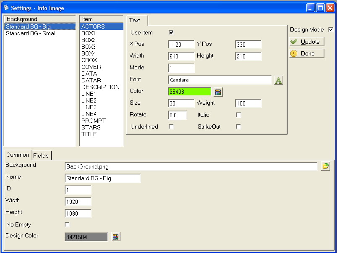This screenshot has height=253, width=337.
Task: Focus the background Height field 1080
Action: coord(78,213)
